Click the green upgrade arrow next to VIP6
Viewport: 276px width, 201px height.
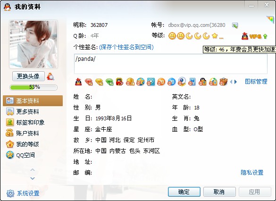(265, 36)
